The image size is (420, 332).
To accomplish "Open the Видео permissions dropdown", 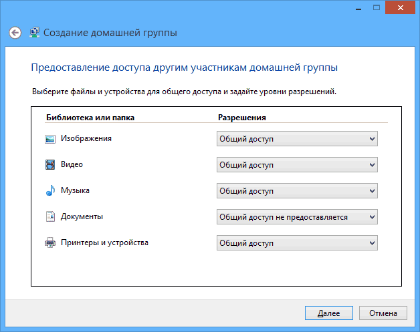I will tap(297, 165).
